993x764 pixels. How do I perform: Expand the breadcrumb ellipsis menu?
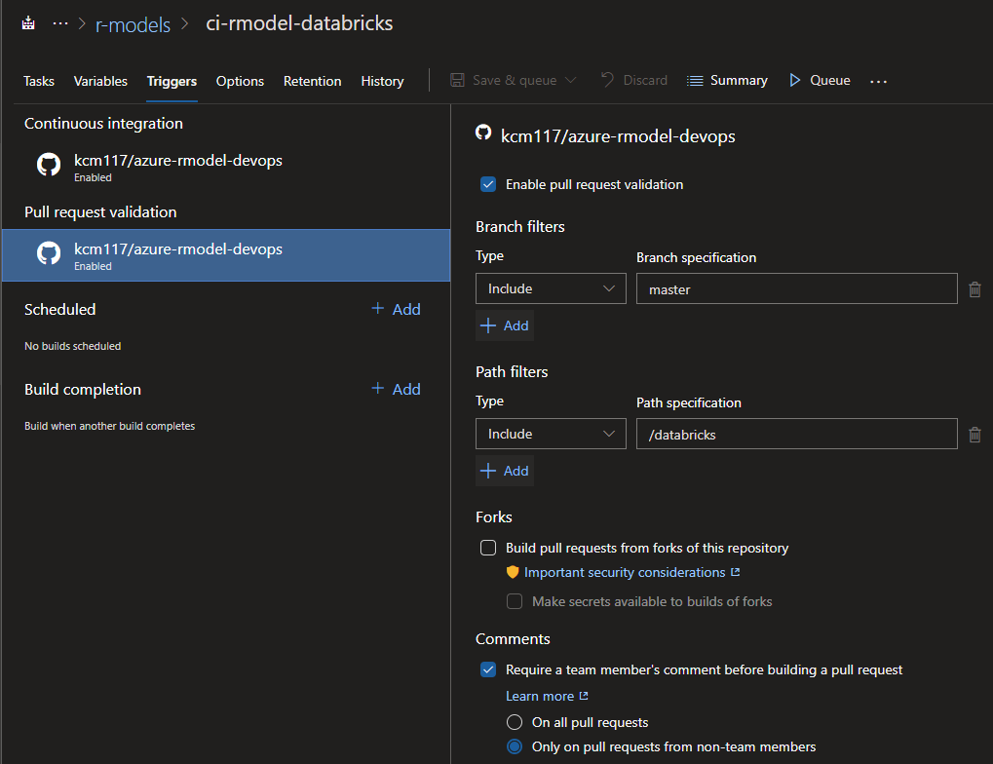tap(60, 24)
